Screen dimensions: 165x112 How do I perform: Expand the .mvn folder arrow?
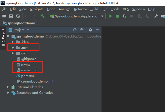click(x=13, y=48)
